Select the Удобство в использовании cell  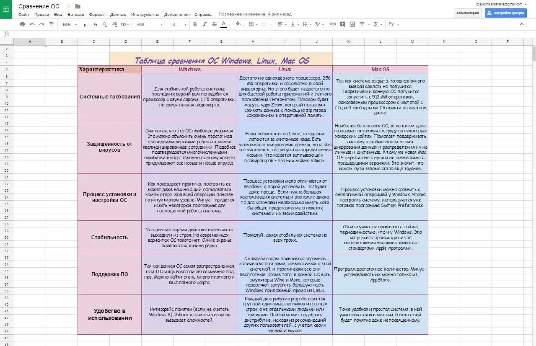(x=109, y=314)
